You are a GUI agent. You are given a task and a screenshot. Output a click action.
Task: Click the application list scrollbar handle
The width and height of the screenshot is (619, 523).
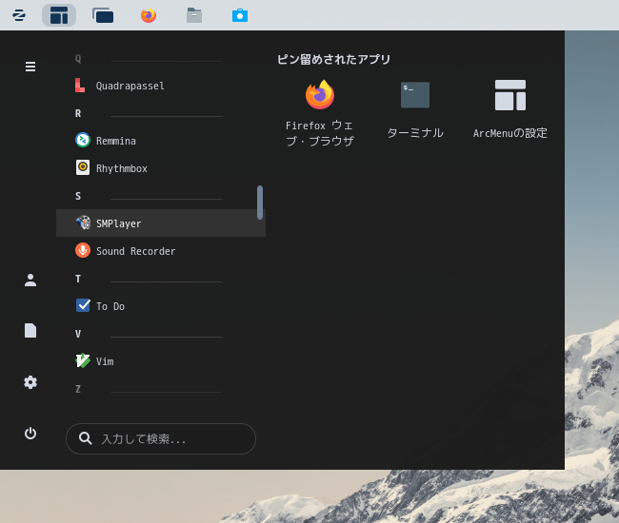click(x=260, y=203)
